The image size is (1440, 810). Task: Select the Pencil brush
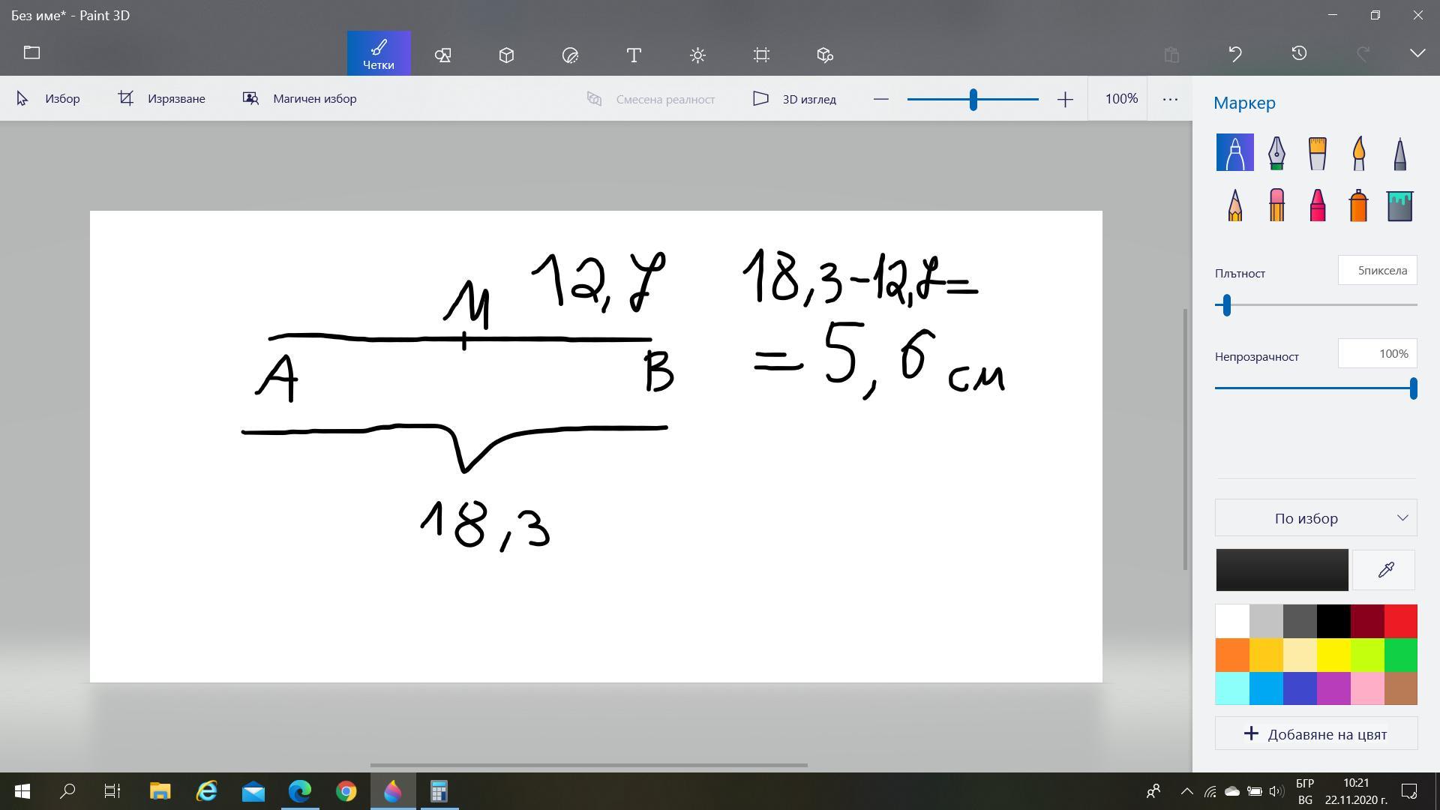1235,205
